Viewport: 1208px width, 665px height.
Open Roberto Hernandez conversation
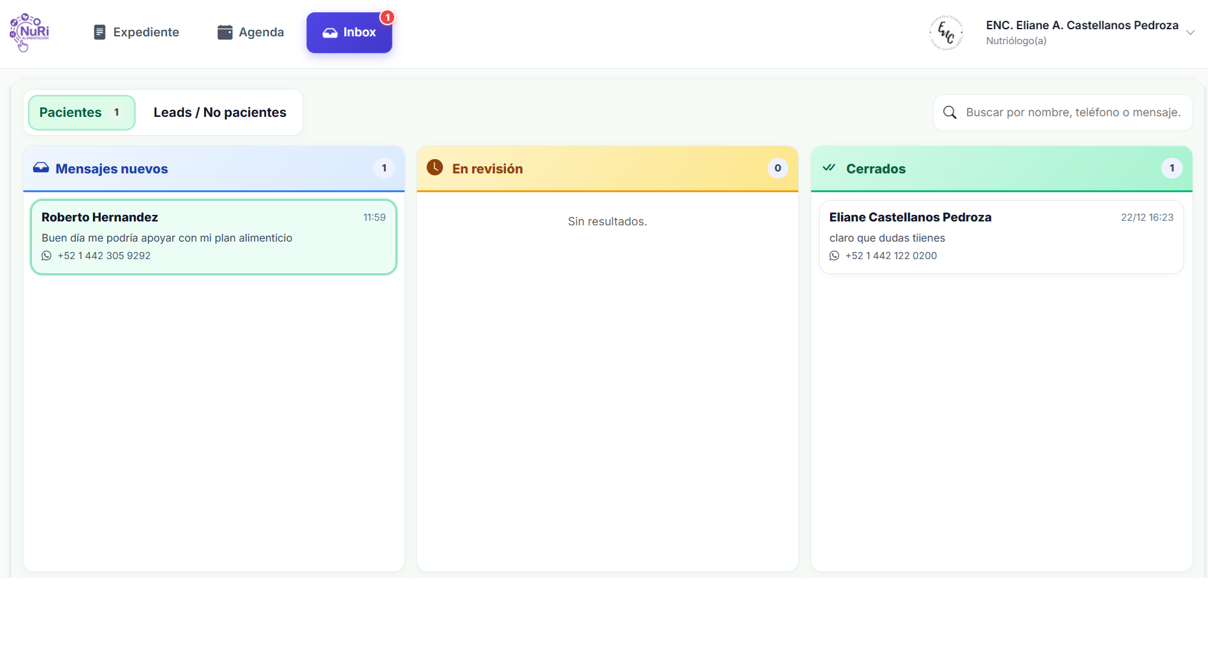214,237
